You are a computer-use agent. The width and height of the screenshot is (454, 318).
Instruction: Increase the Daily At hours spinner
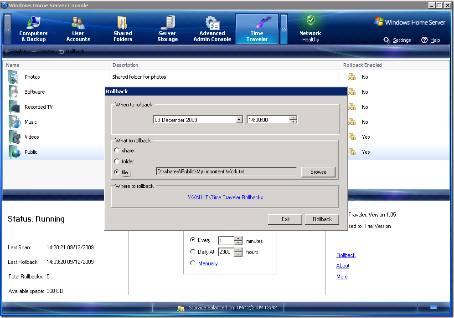coord(238,250)
